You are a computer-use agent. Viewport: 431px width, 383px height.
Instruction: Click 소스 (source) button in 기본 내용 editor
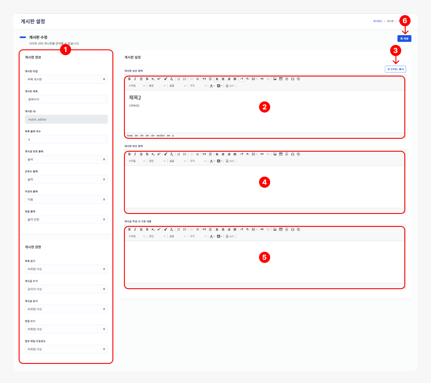(x=230, y=236)
